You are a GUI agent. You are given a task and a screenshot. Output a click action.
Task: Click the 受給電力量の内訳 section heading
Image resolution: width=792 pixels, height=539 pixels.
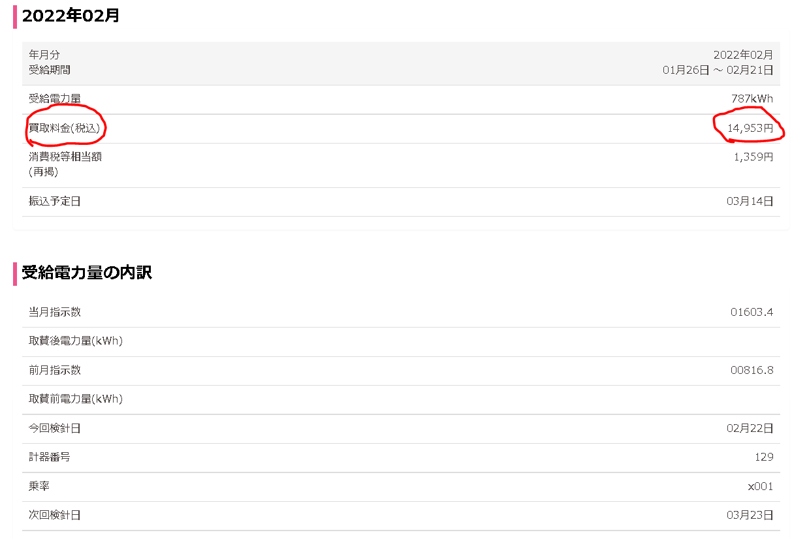(87, 273)
